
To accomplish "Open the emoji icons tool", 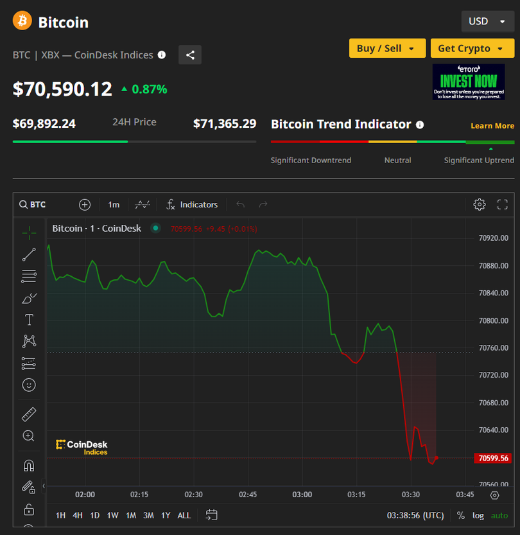I will click(29, 385).
